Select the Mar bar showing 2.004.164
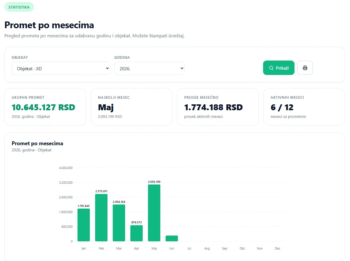350x261 pixels. 119,223
